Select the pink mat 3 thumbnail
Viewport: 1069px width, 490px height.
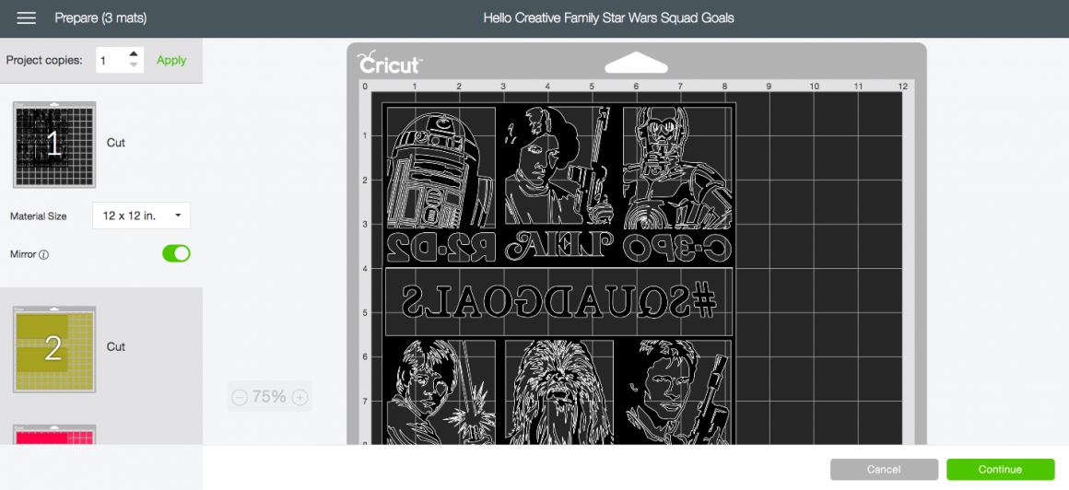click(x=53, y=435)
